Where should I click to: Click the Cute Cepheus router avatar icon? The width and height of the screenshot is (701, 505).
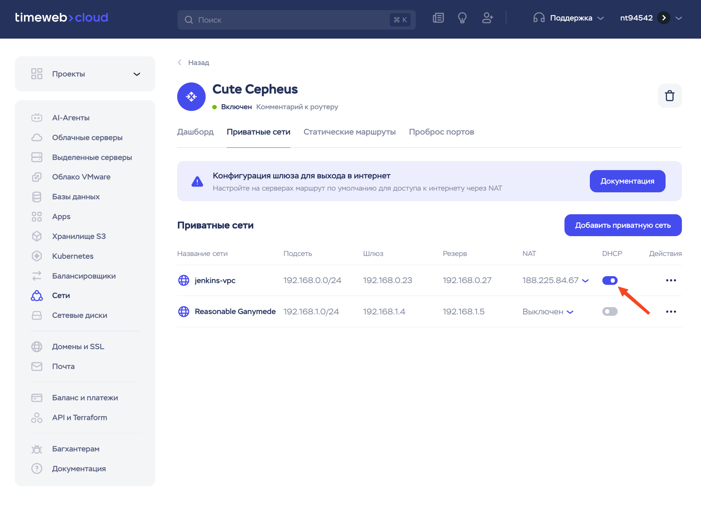[x=191, y=97]
